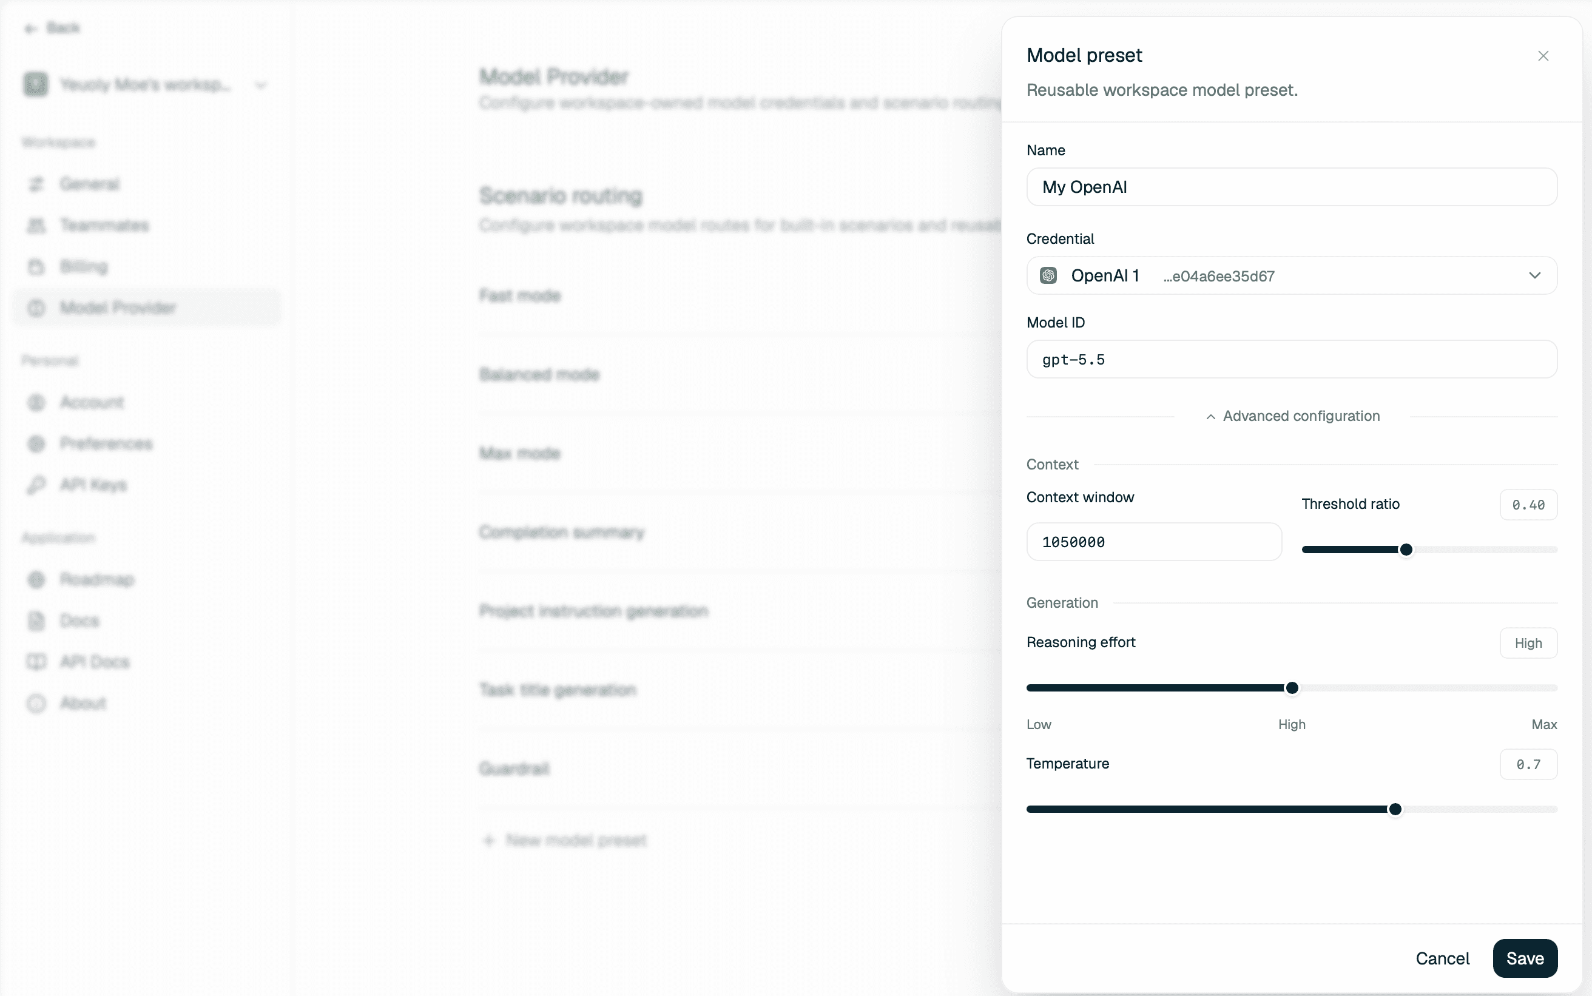Click the OpenAI logo in Credential field
This screenshot has width=1592, height=996.
pyautogui.click(x=1048, y=275)
